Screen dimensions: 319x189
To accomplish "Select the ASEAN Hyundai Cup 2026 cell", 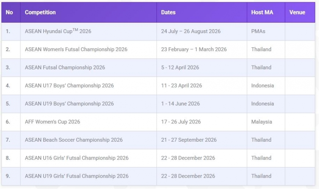I will [58, 31].
